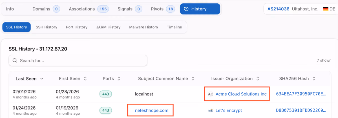This screenshot has width=338, height=118.
Task: Click the 01/19/2026 first seen date
Action: tap(67, 108)
